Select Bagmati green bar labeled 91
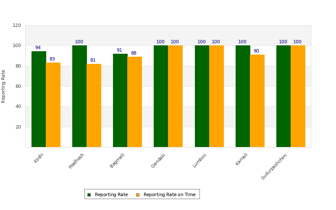Screen dimensions: 336x210 [120, 100]
